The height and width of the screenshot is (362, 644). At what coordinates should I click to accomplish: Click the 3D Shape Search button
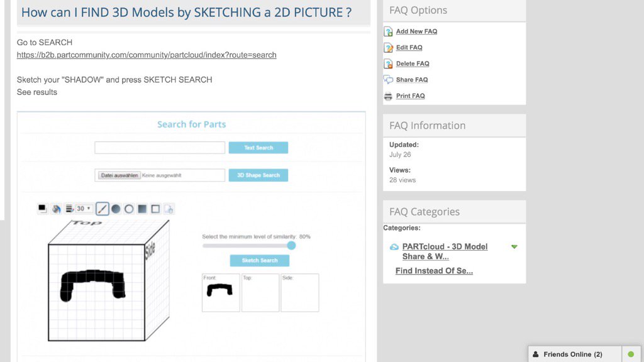[x=258, y=175]
